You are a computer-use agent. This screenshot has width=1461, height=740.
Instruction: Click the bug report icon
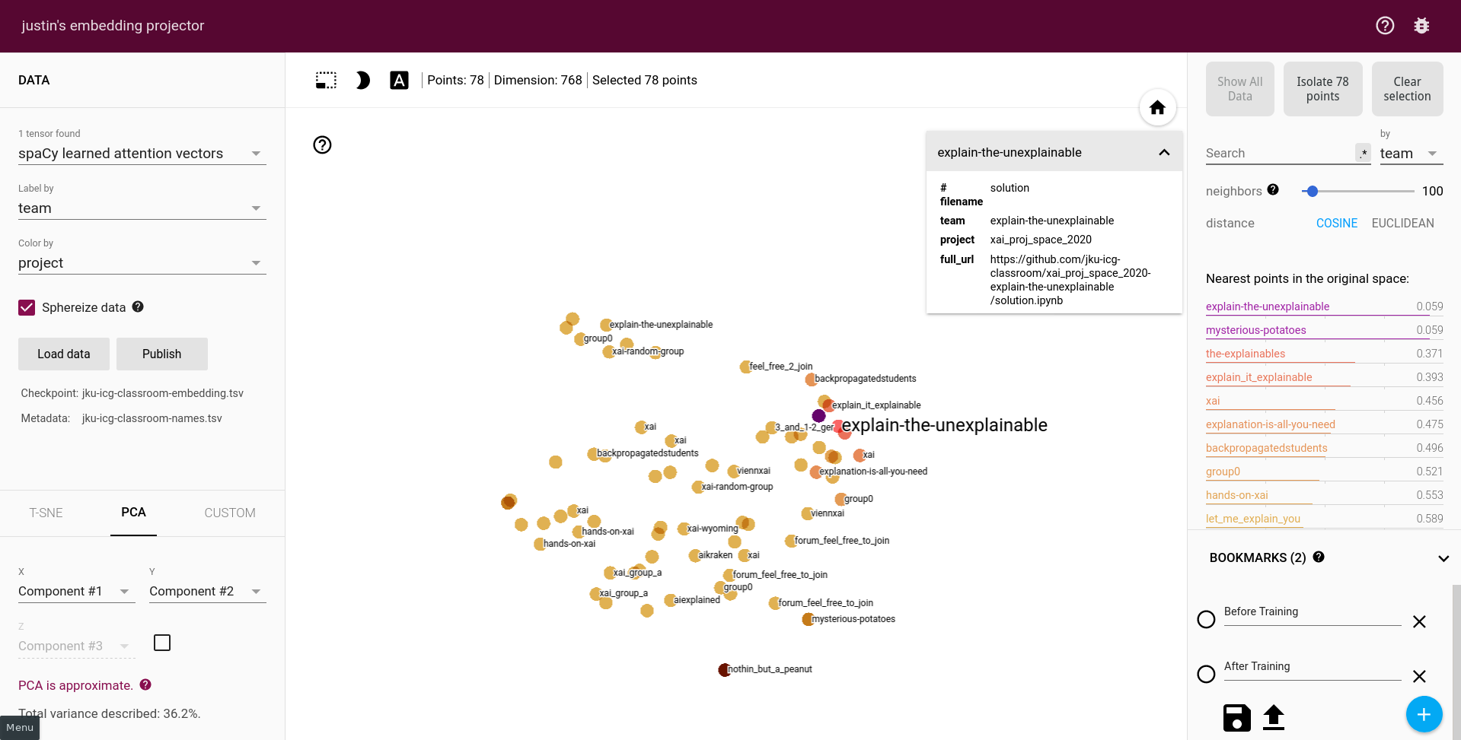1421,26
